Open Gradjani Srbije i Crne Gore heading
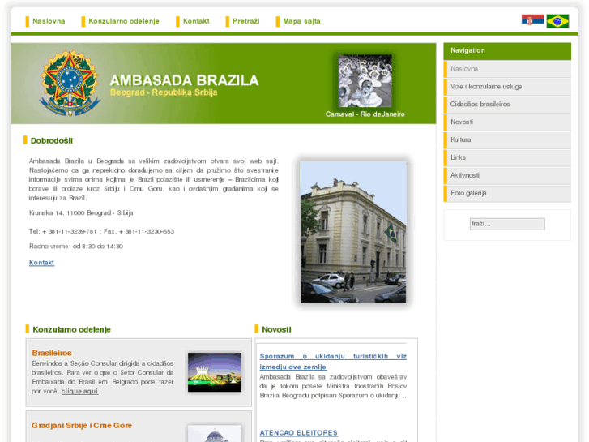The height and width of the screenshot is (442, 589). tap(82, 426)
